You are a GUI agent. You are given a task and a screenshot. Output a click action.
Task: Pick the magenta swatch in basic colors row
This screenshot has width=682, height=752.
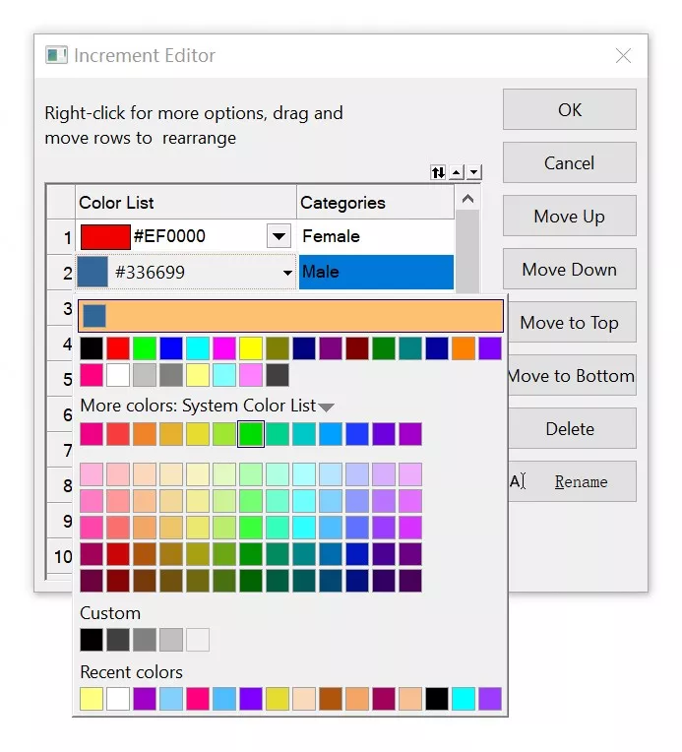(224, 348)
